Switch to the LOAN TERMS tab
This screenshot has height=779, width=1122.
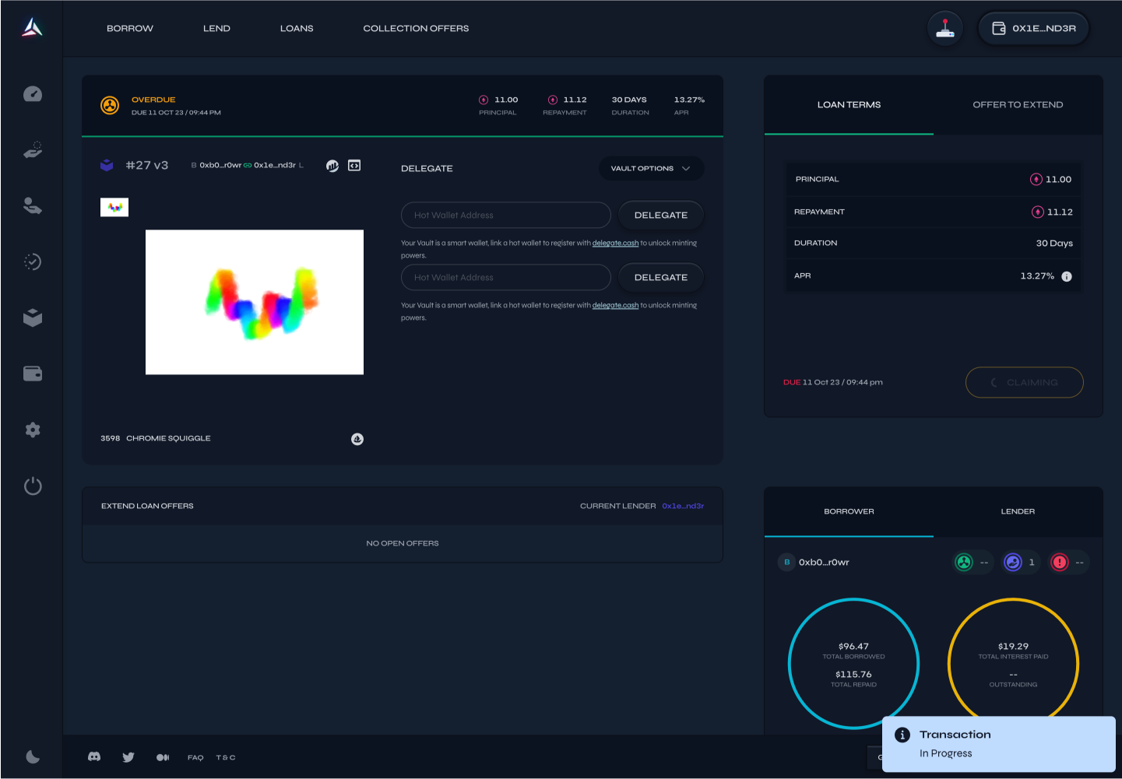pos(849,104)
